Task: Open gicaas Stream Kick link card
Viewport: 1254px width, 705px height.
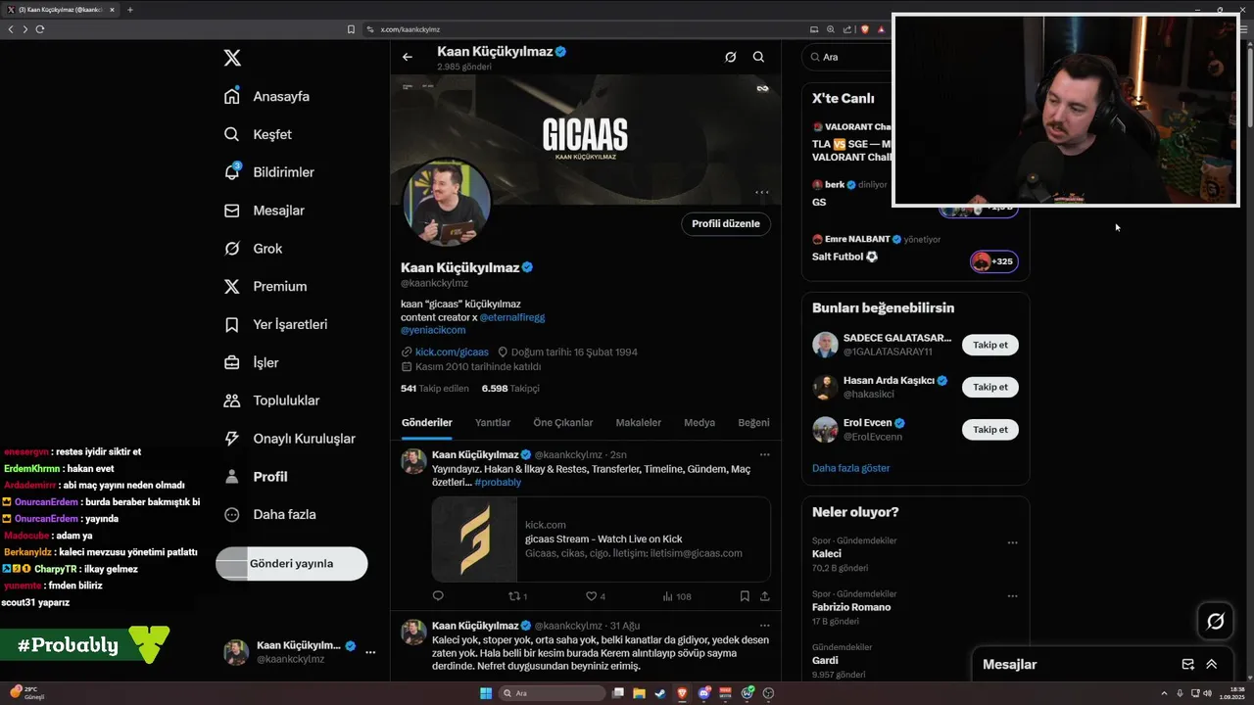Action: pos(601,540)
